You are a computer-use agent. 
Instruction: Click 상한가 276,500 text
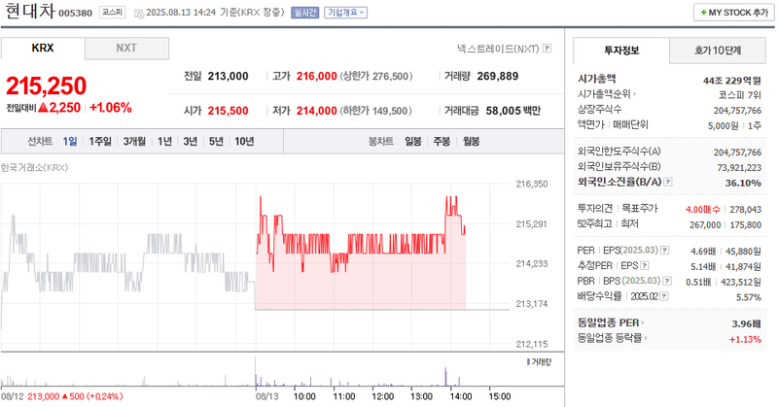(x=375, y=77)
